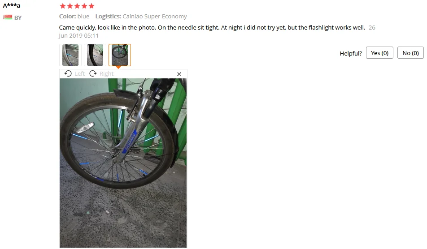This screenshot has width=427, height=249.
Task: Click the enlarged bicycle wheel photo
Action: click(x=123, y=163)
